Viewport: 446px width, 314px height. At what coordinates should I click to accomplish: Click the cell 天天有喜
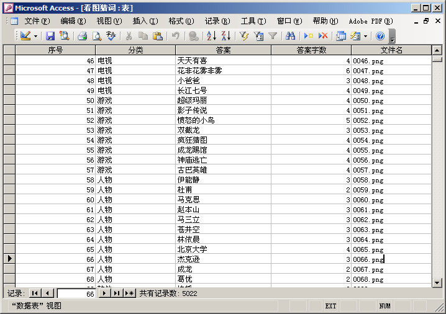223,61
